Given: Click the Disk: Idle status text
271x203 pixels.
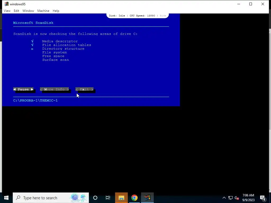Looking at the screenshot, I should 117,16.
